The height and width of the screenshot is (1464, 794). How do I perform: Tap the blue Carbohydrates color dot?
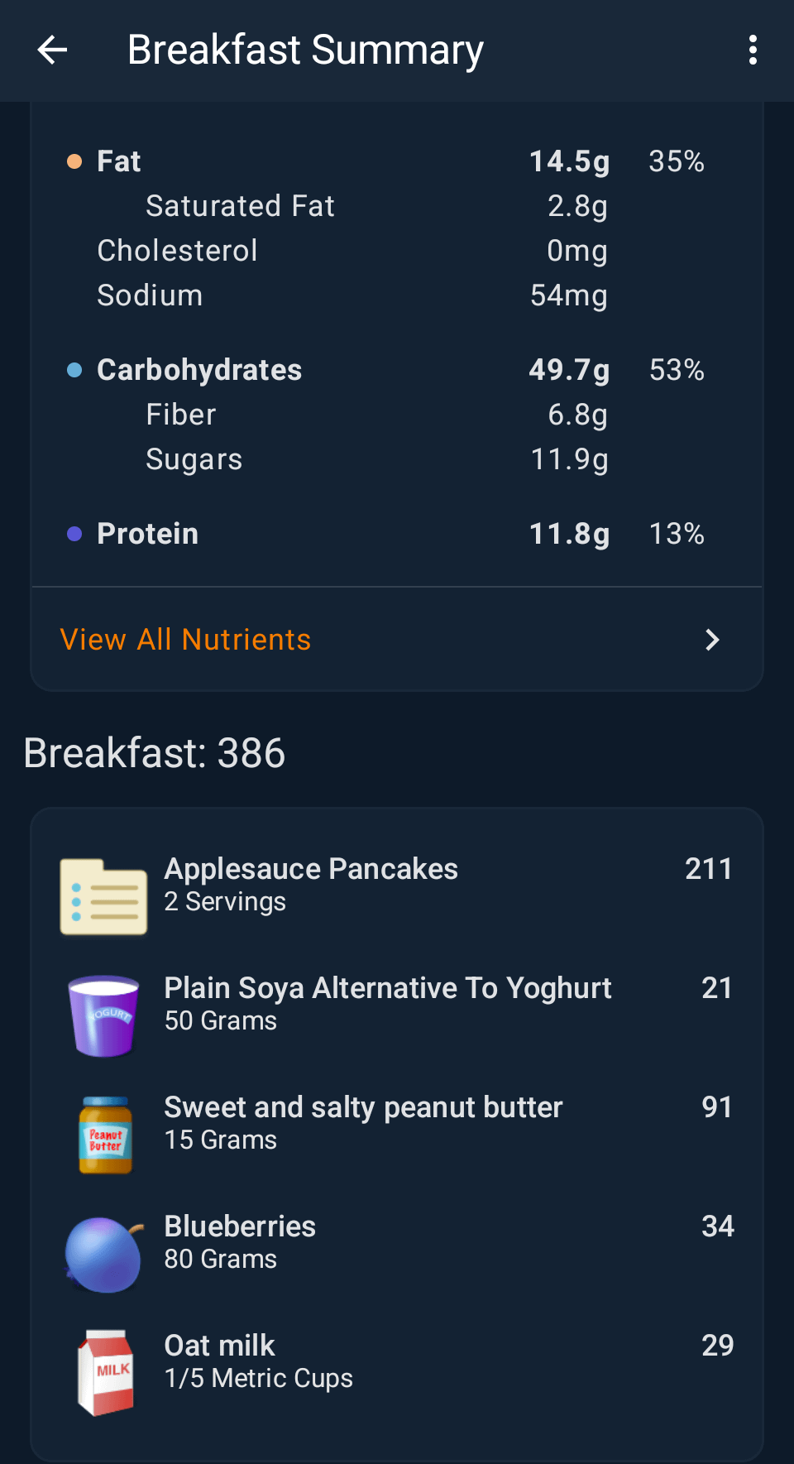74,370
